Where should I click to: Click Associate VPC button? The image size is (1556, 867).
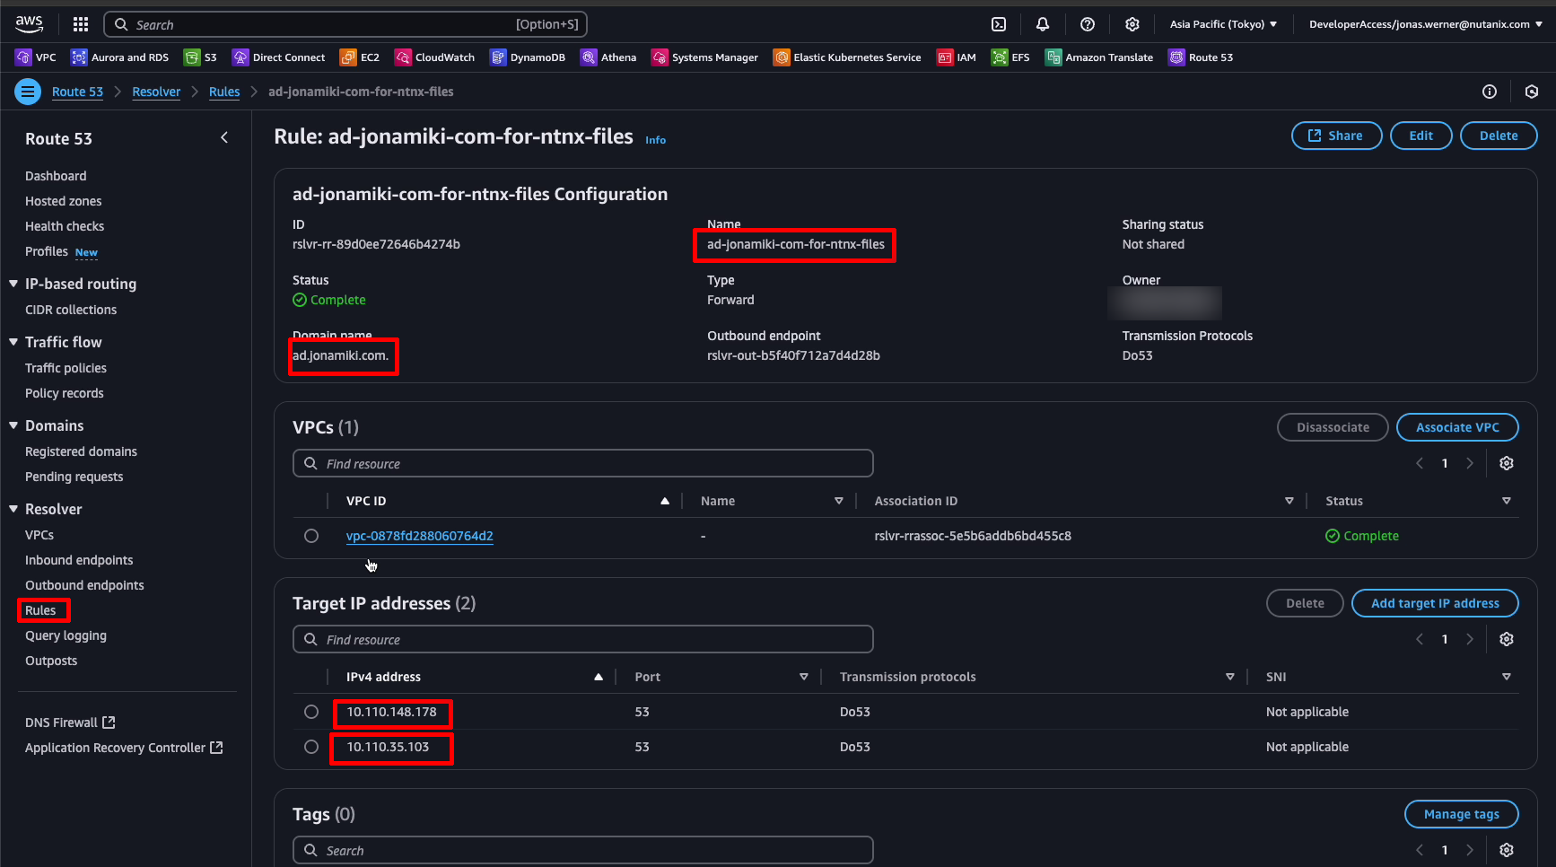tap(1457, 427)
